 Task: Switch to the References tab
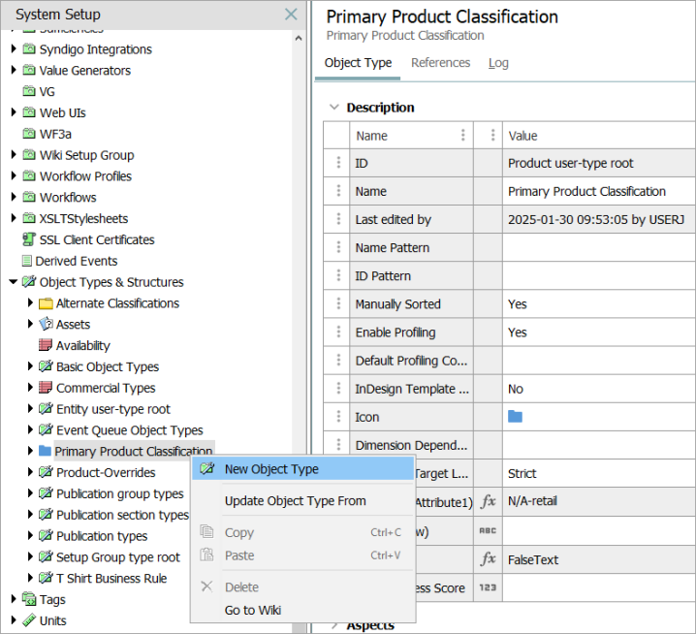(x=440, y=63)
